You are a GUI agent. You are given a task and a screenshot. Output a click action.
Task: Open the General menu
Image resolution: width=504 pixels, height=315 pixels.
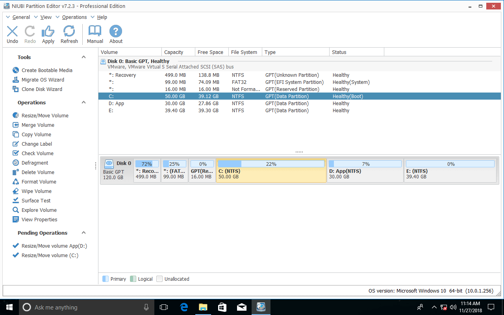21,17
